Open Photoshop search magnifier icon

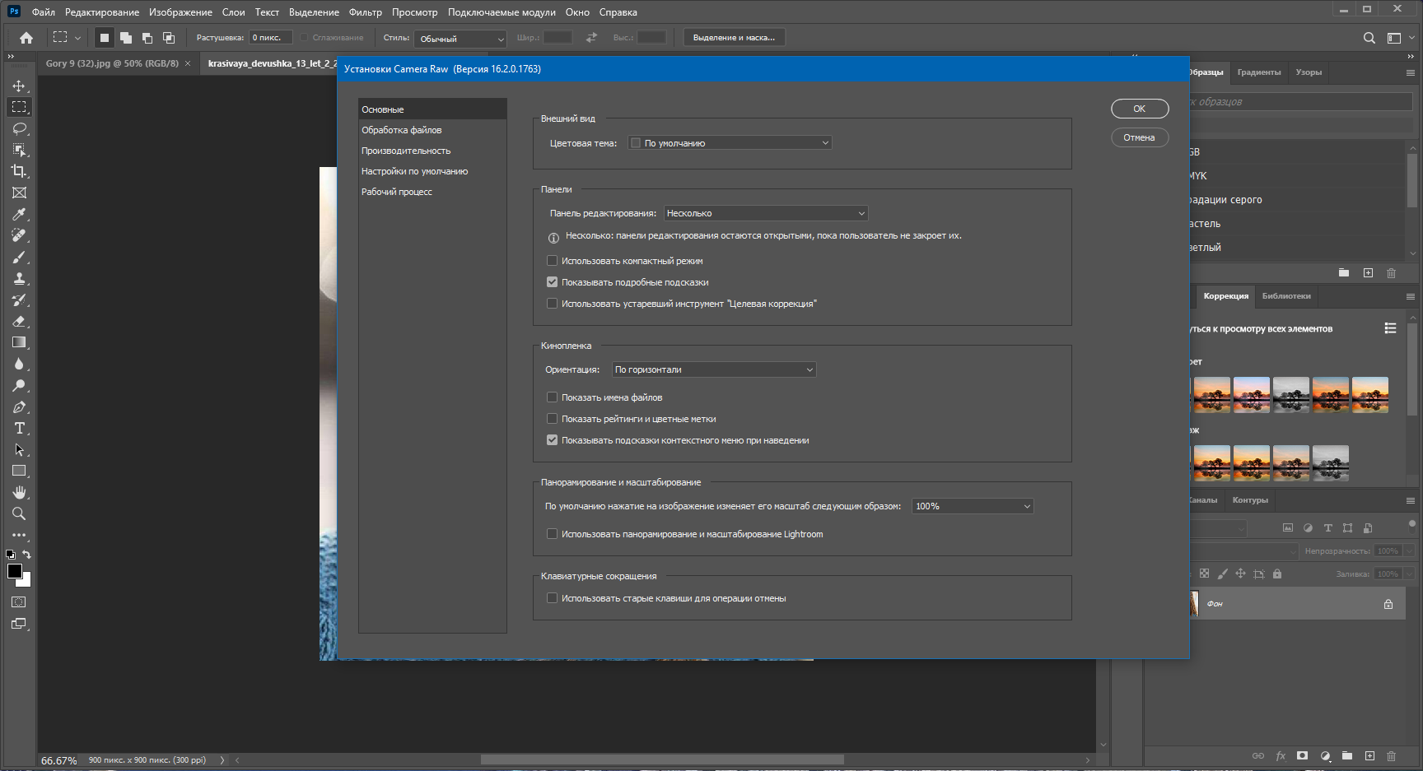tap(1369, 38)
